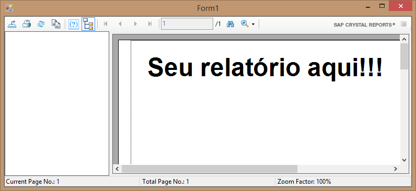Close the Form1 window
This screenshot has height=191, width=416.
pos(400,6)
